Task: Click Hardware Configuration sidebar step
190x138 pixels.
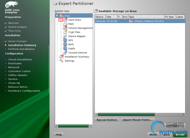Action: (x=24, y=91)
